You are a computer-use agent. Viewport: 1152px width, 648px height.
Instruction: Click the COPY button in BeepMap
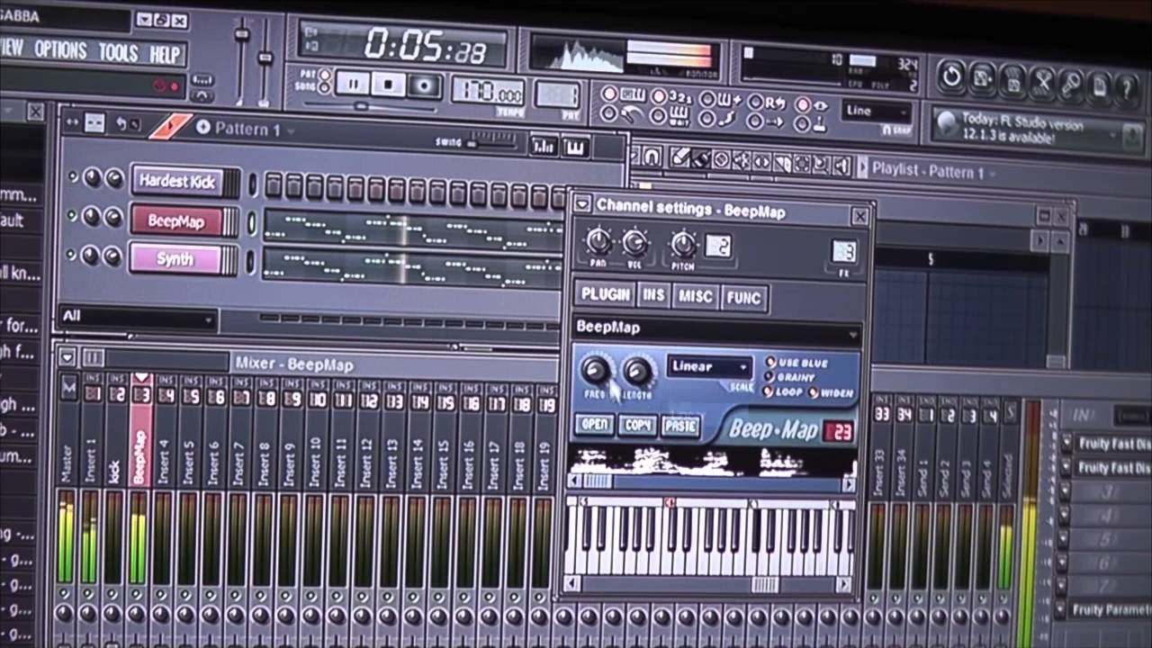click(x=637, y=425)
